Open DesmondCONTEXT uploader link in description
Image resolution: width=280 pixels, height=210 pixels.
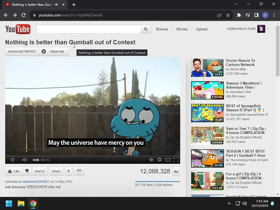tap(36, 182)
